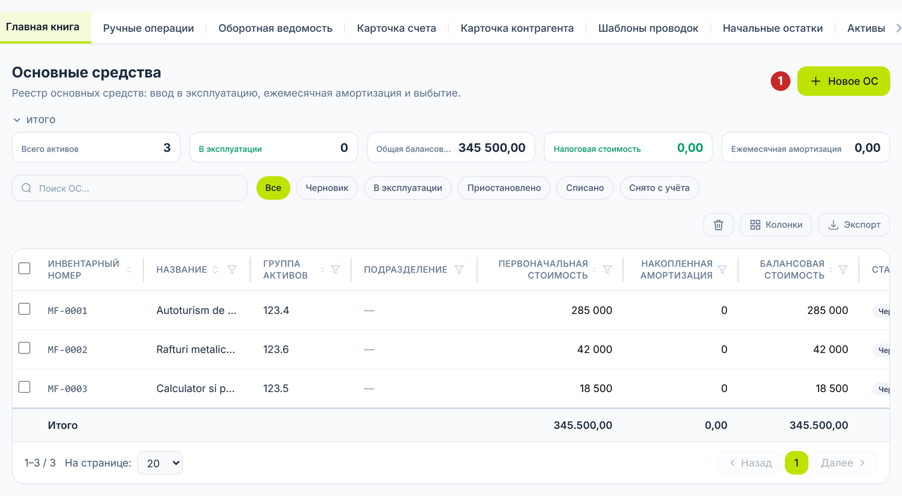Delete selected assets with the trash icon

pyautogui.click(x=718, y=225)
